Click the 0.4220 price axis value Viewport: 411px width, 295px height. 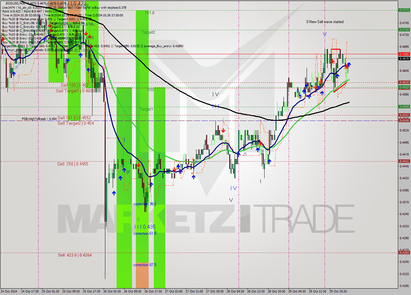click(x=404, y=274)
